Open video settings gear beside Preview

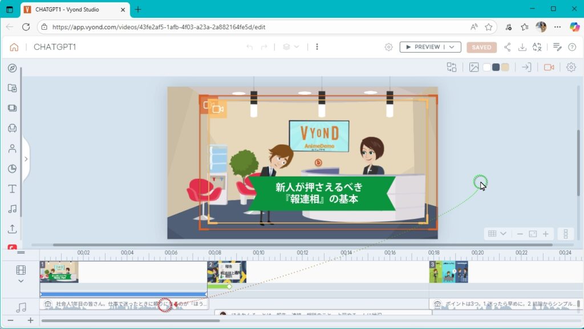pyautogui.click(x=388, y=47)
